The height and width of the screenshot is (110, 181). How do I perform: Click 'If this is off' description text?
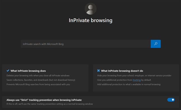coord(50,104)
